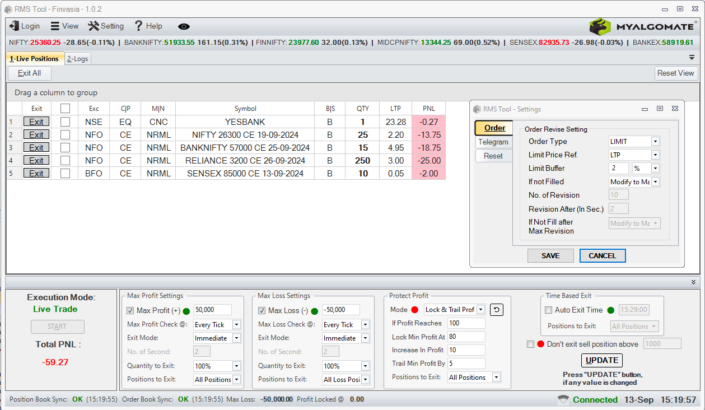Screen dimensions: 705x410
Task: Click the Symbol column header
Action: 245,109
